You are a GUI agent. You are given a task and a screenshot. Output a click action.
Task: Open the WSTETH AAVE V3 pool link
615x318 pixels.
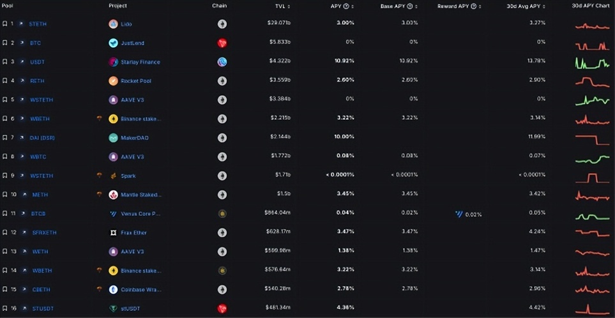41,100
